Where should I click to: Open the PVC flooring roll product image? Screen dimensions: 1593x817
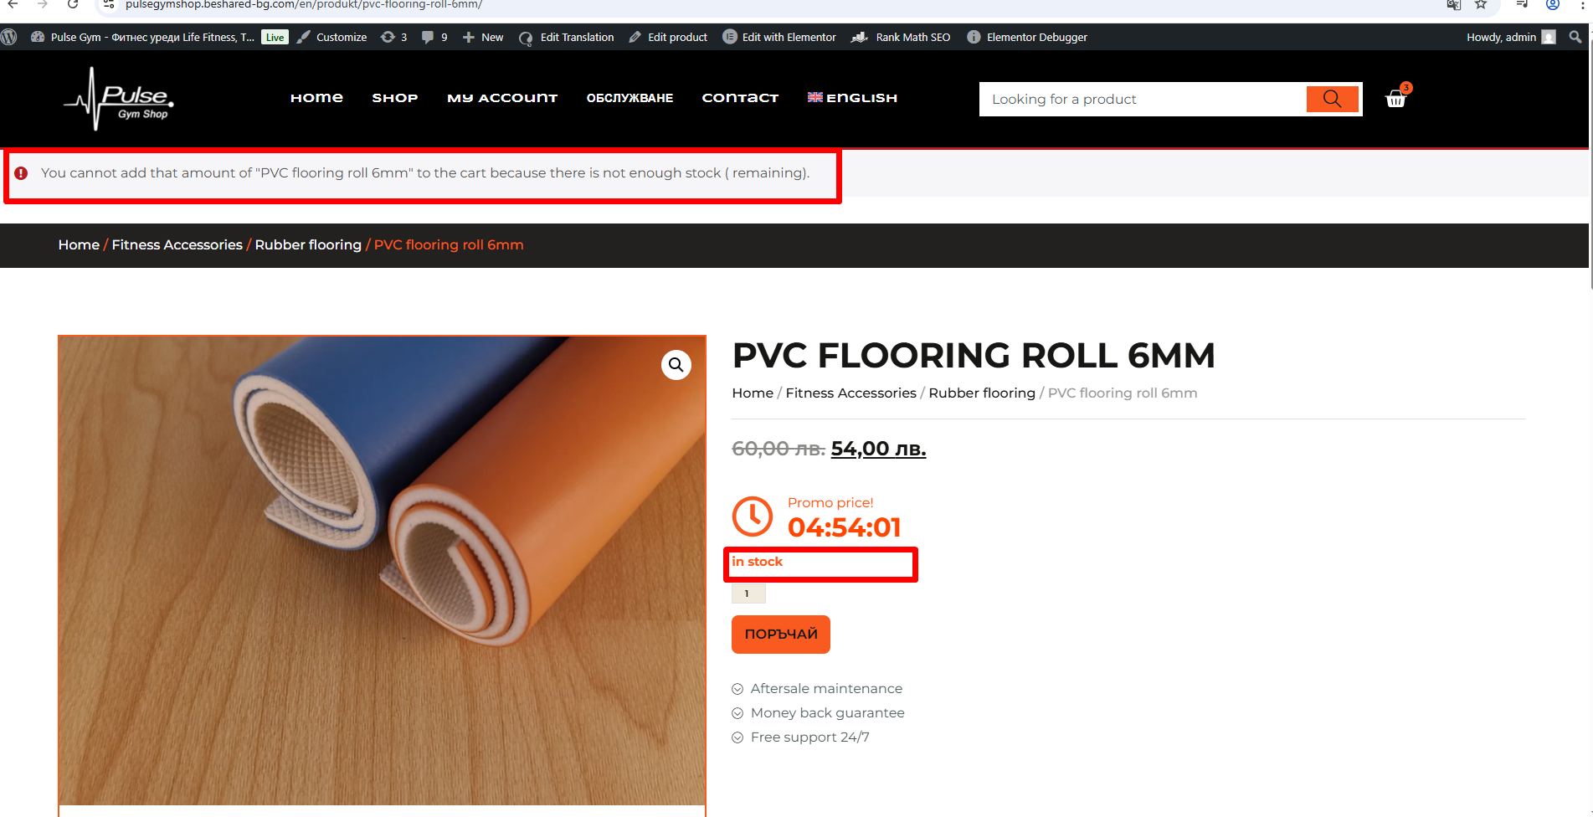point(382,570)
